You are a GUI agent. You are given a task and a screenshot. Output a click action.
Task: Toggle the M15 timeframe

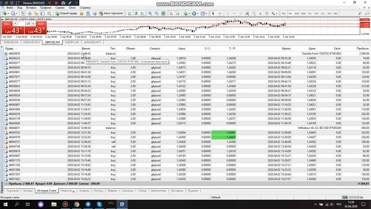(x=297, y=13)
